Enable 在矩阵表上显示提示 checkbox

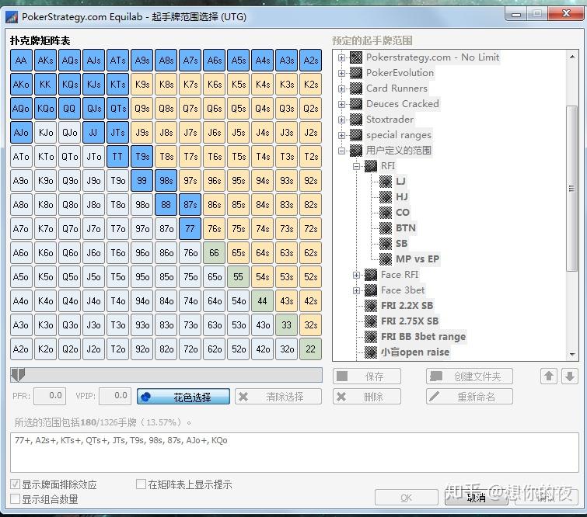141,484
